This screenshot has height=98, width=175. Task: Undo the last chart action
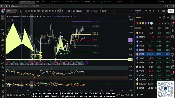pos(110,11)
